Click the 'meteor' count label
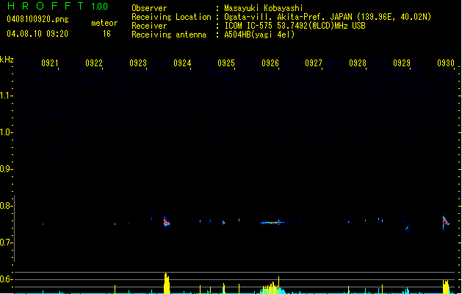The width and height of the screenshot is (462, 294). (104, 23)
